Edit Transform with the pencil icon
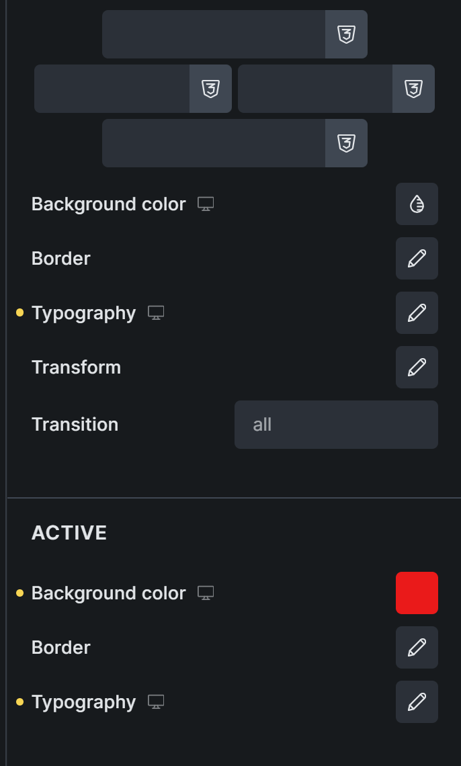The width and height of the screenshot is (461, 766). [x=417, y=368]
